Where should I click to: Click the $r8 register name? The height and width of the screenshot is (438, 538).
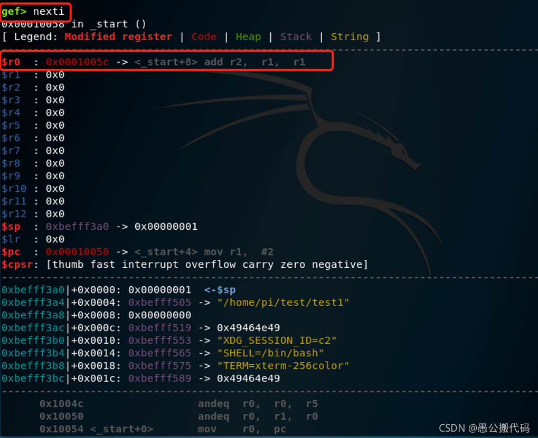point(11,163)
